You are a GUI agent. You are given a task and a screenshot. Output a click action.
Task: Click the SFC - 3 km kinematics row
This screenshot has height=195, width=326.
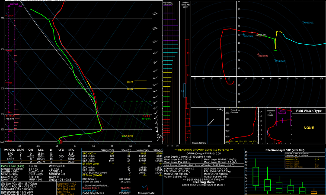tap(122, 161)
